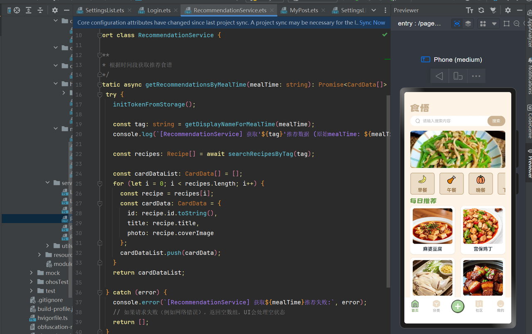Click the 搜索 button in phone preview
The image size is (532, 334).
tap(496, 121)
